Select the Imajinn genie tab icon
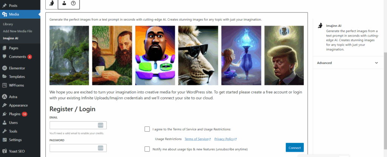The width and height of the screenshot is (387, 157). click(x=52, y=3)
